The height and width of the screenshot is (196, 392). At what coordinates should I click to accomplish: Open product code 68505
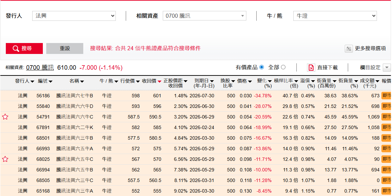coord(43,180)
